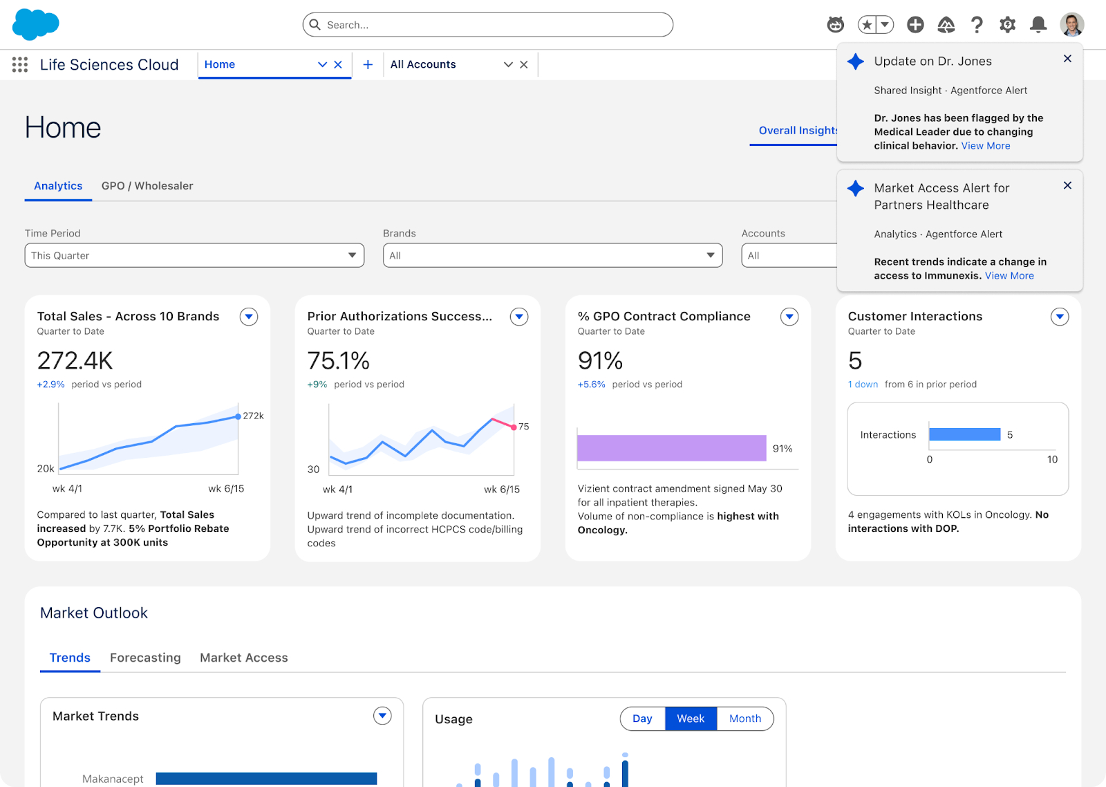Viewport: 1106px width, 787px height.
Task: Open Total Sales card dropdown menu
Action: coord(249,317)
